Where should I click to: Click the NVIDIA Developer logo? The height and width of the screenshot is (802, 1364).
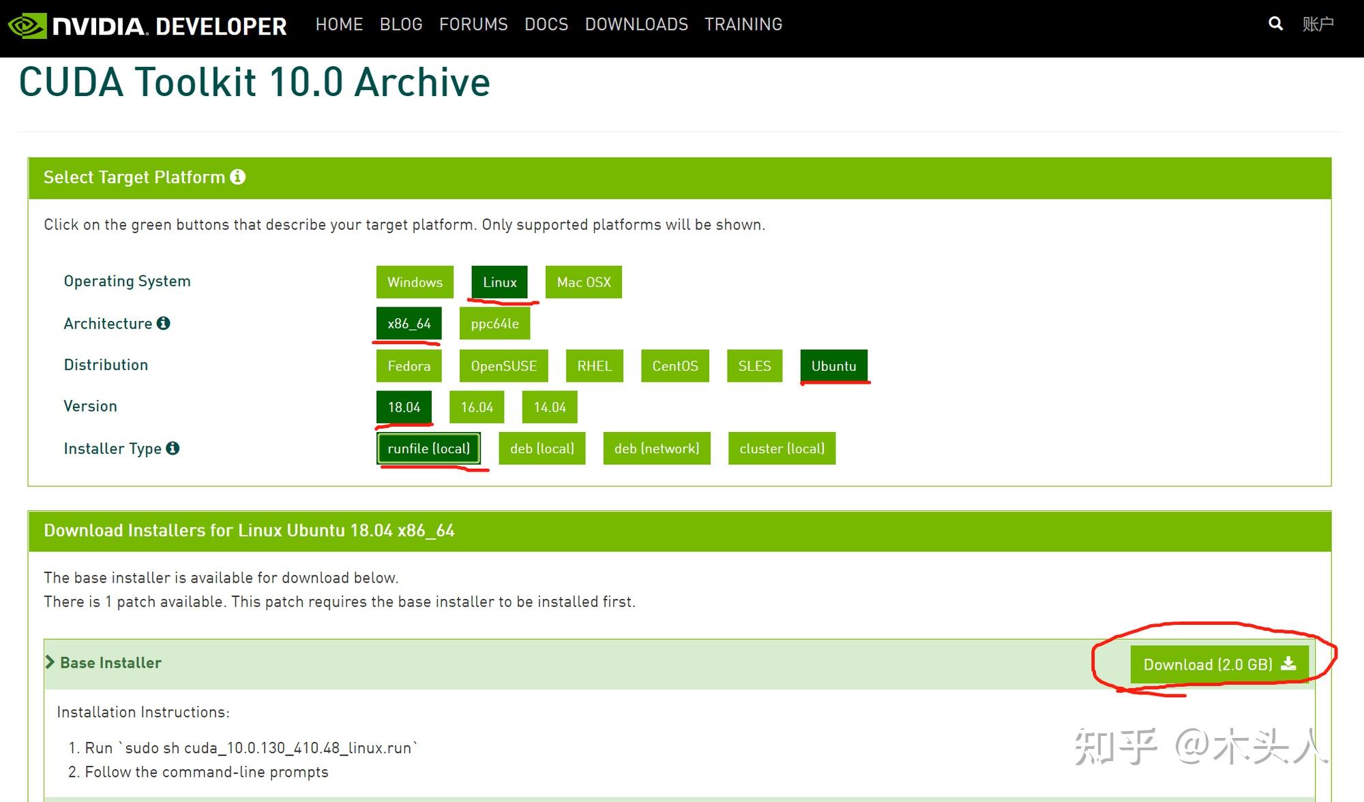click(x=147, y=26)
